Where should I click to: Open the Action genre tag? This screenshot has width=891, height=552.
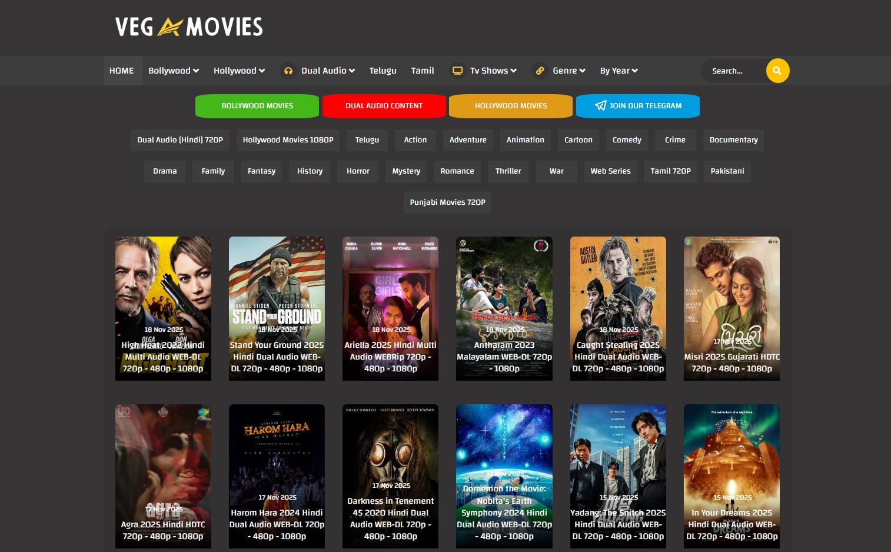click(415, 140)
